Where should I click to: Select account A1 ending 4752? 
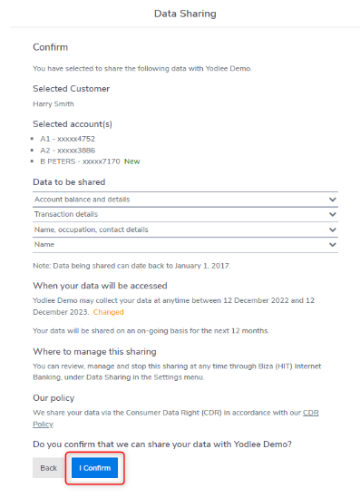(x=68, y=139)
